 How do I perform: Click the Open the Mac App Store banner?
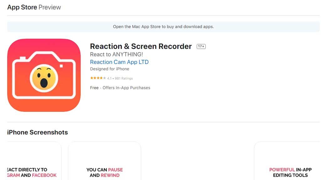coord(163,27)
